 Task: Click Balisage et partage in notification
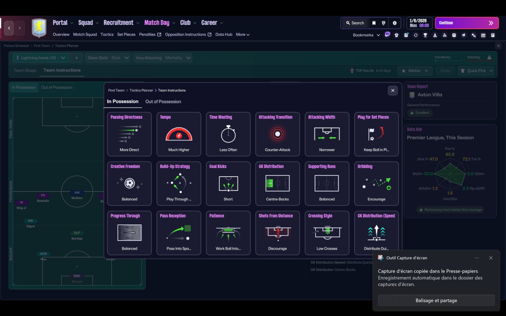pyautogui.click(x=436, y=300)
